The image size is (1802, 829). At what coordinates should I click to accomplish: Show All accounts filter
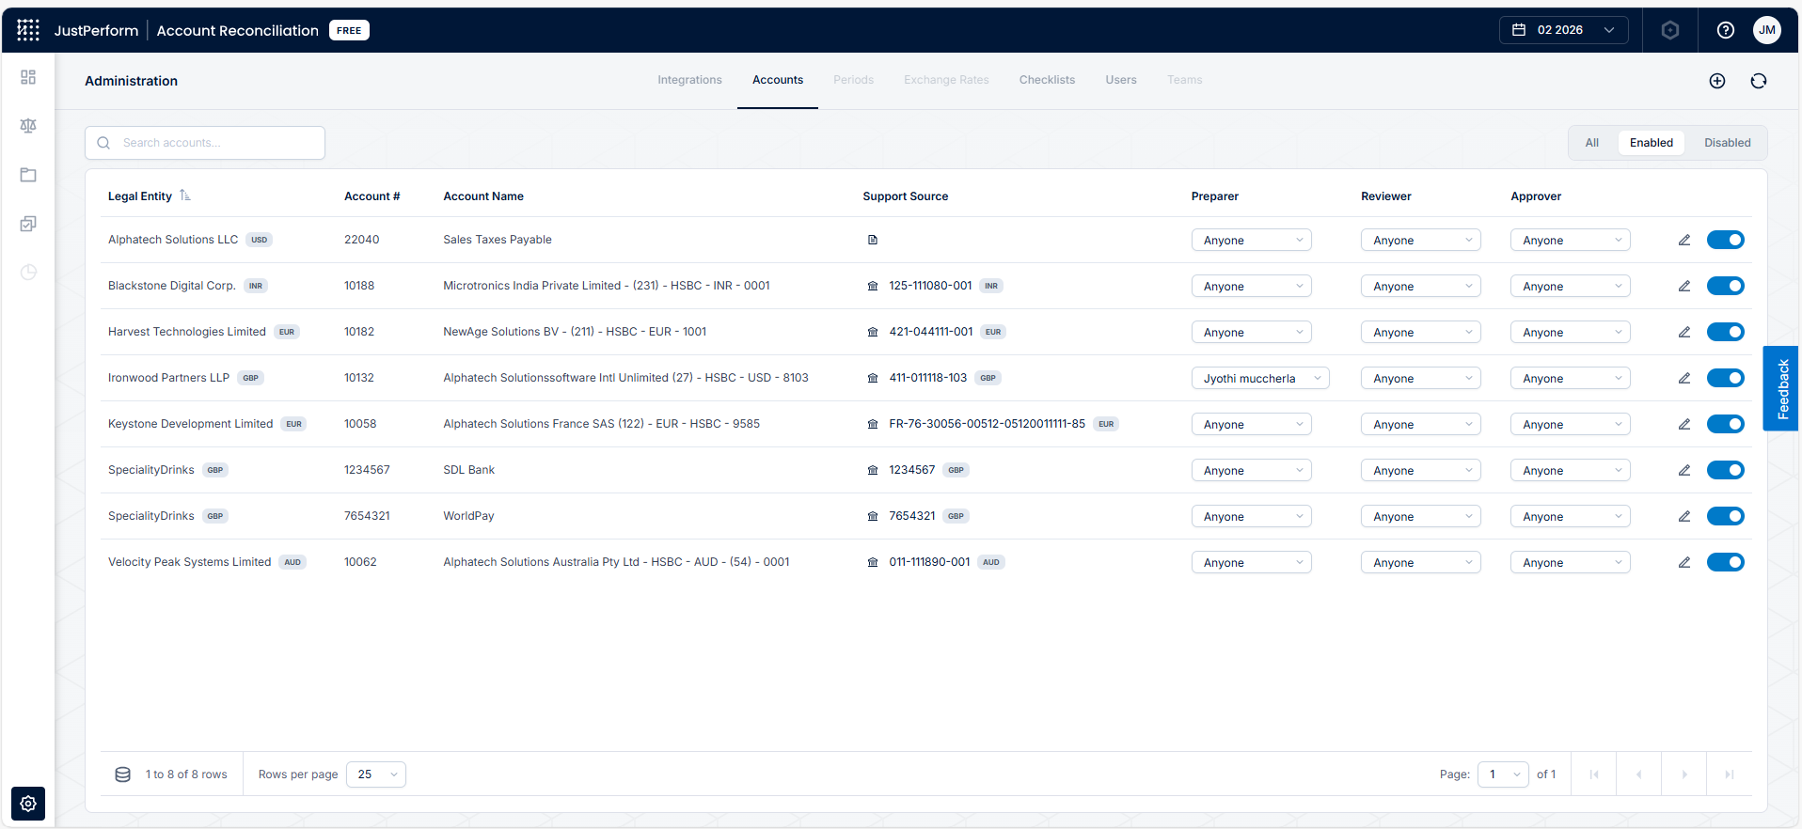point(1591,143)
